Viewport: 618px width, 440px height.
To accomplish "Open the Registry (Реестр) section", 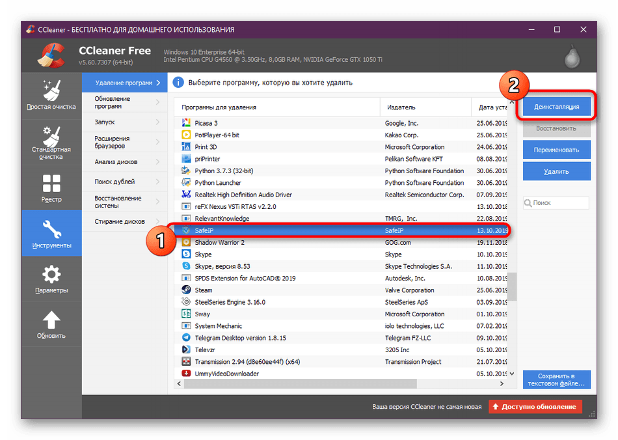I will pyautogui.click(x=51, y=188).
